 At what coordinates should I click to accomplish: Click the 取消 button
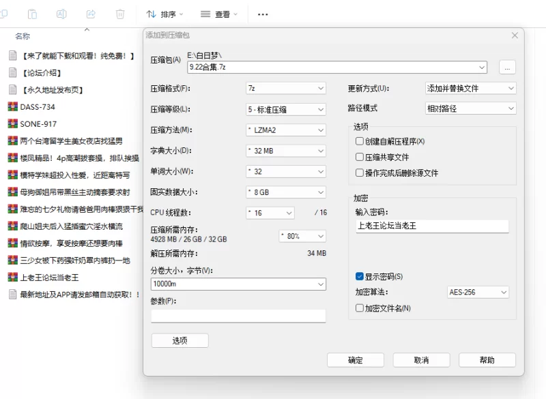click(x=421, y=359)
